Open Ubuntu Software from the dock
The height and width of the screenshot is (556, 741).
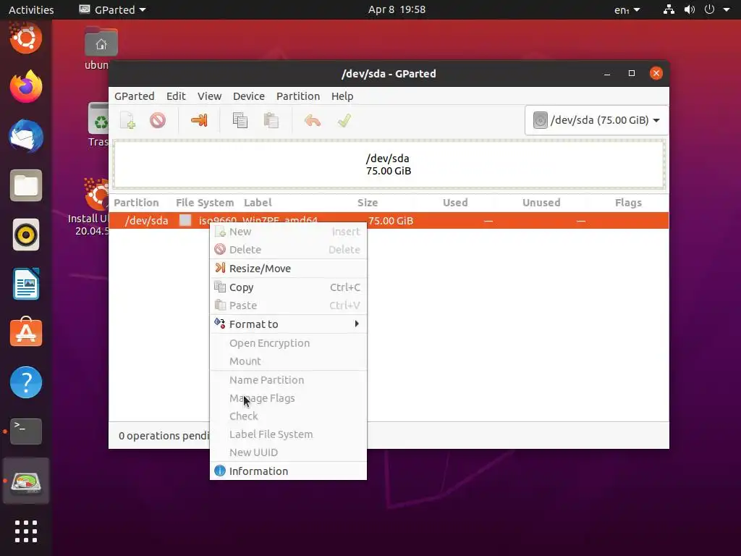pos(26,333)
